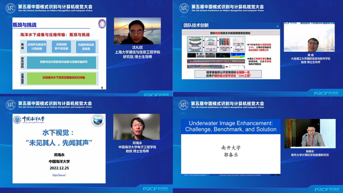The image size is (343, 193).
Task: Open the http://ouc.ai/ link on the slide
Action: (59, 175)
